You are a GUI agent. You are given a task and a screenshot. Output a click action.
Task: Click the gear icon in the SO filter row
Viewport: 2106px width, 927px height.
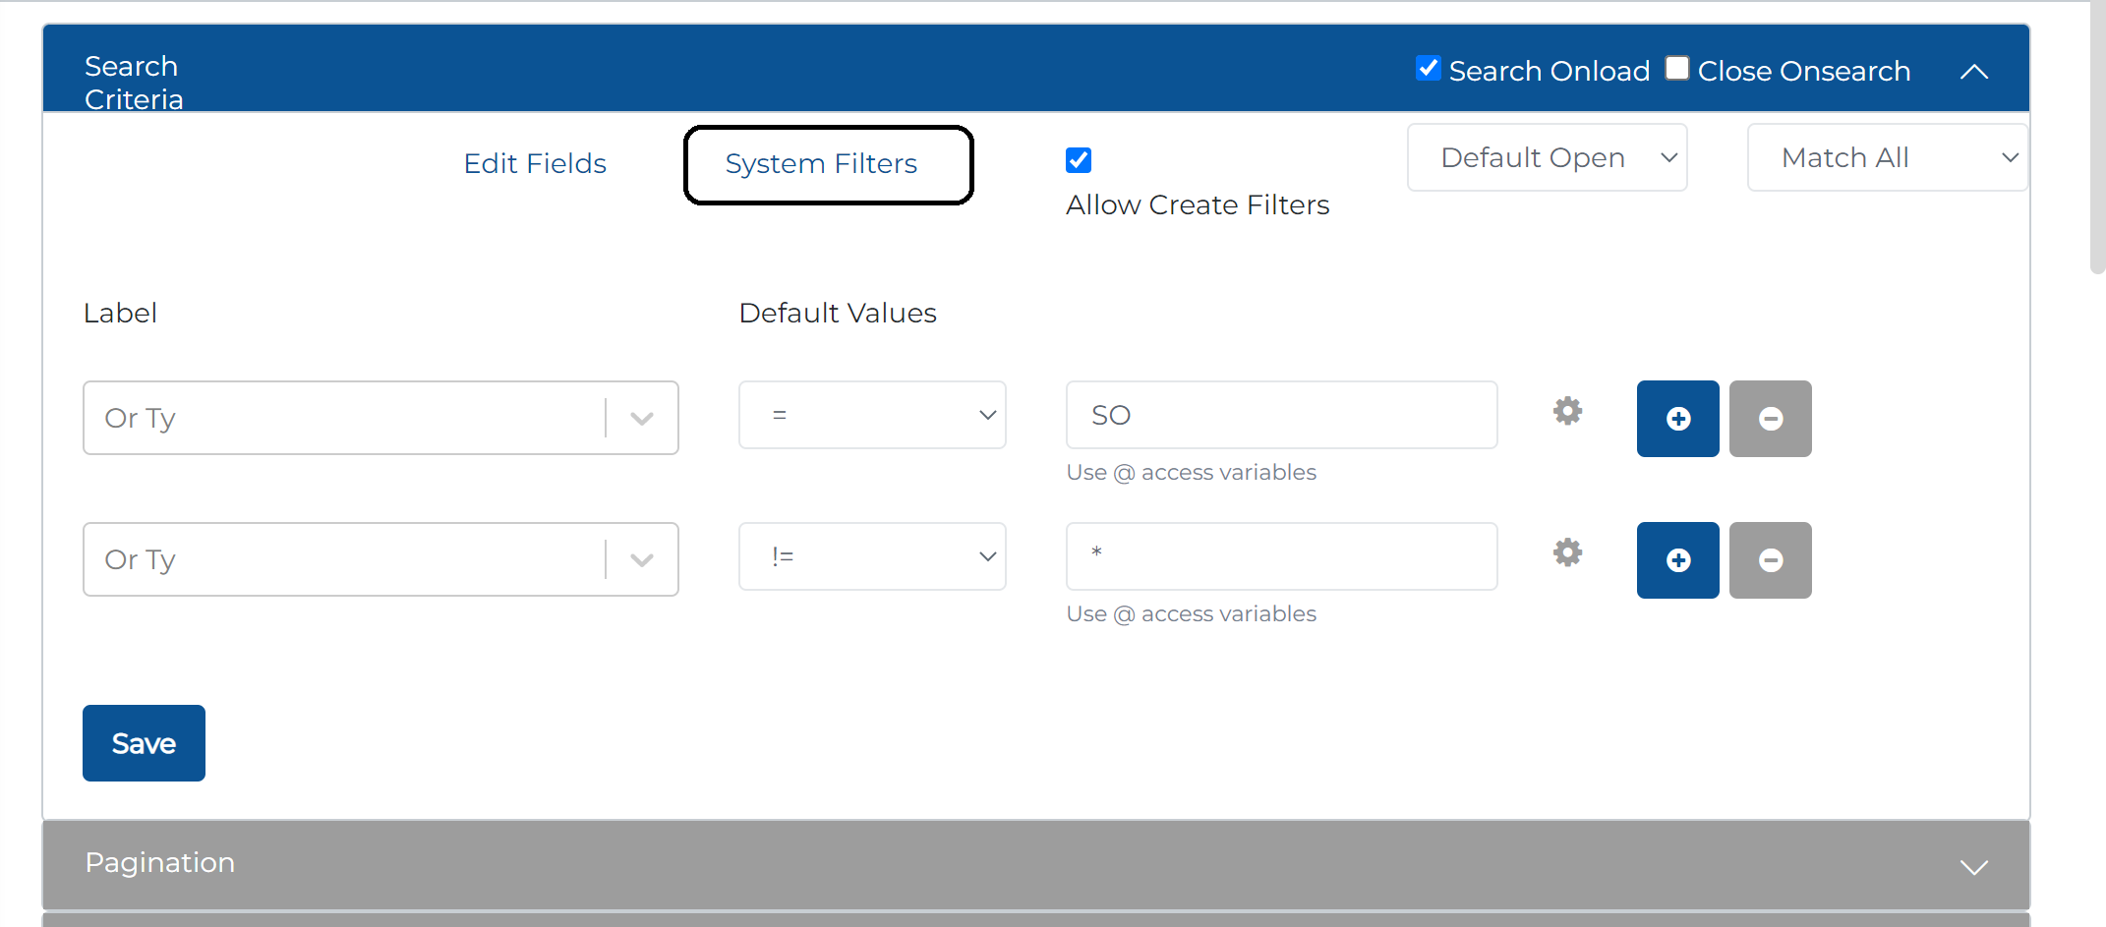tap(1567, 411)
